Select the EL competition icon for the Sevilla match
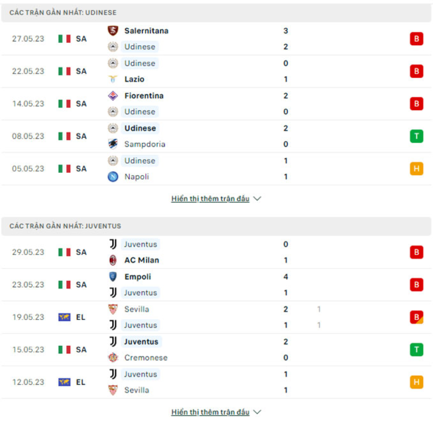The width and height of the screenshot is (433, 427). (65, 317)
